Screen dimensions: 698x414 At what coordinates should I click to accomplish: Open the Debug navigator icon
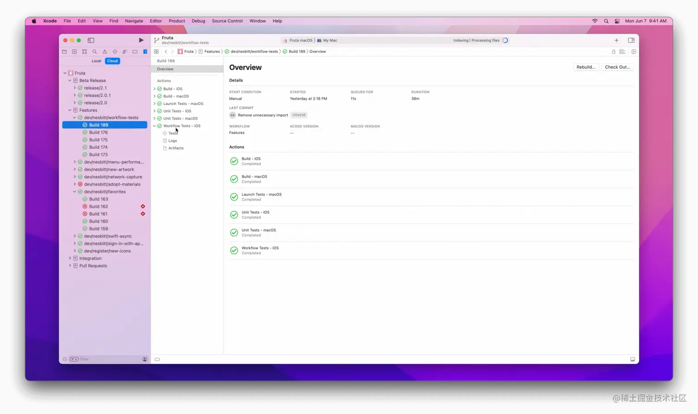(125, 52)
